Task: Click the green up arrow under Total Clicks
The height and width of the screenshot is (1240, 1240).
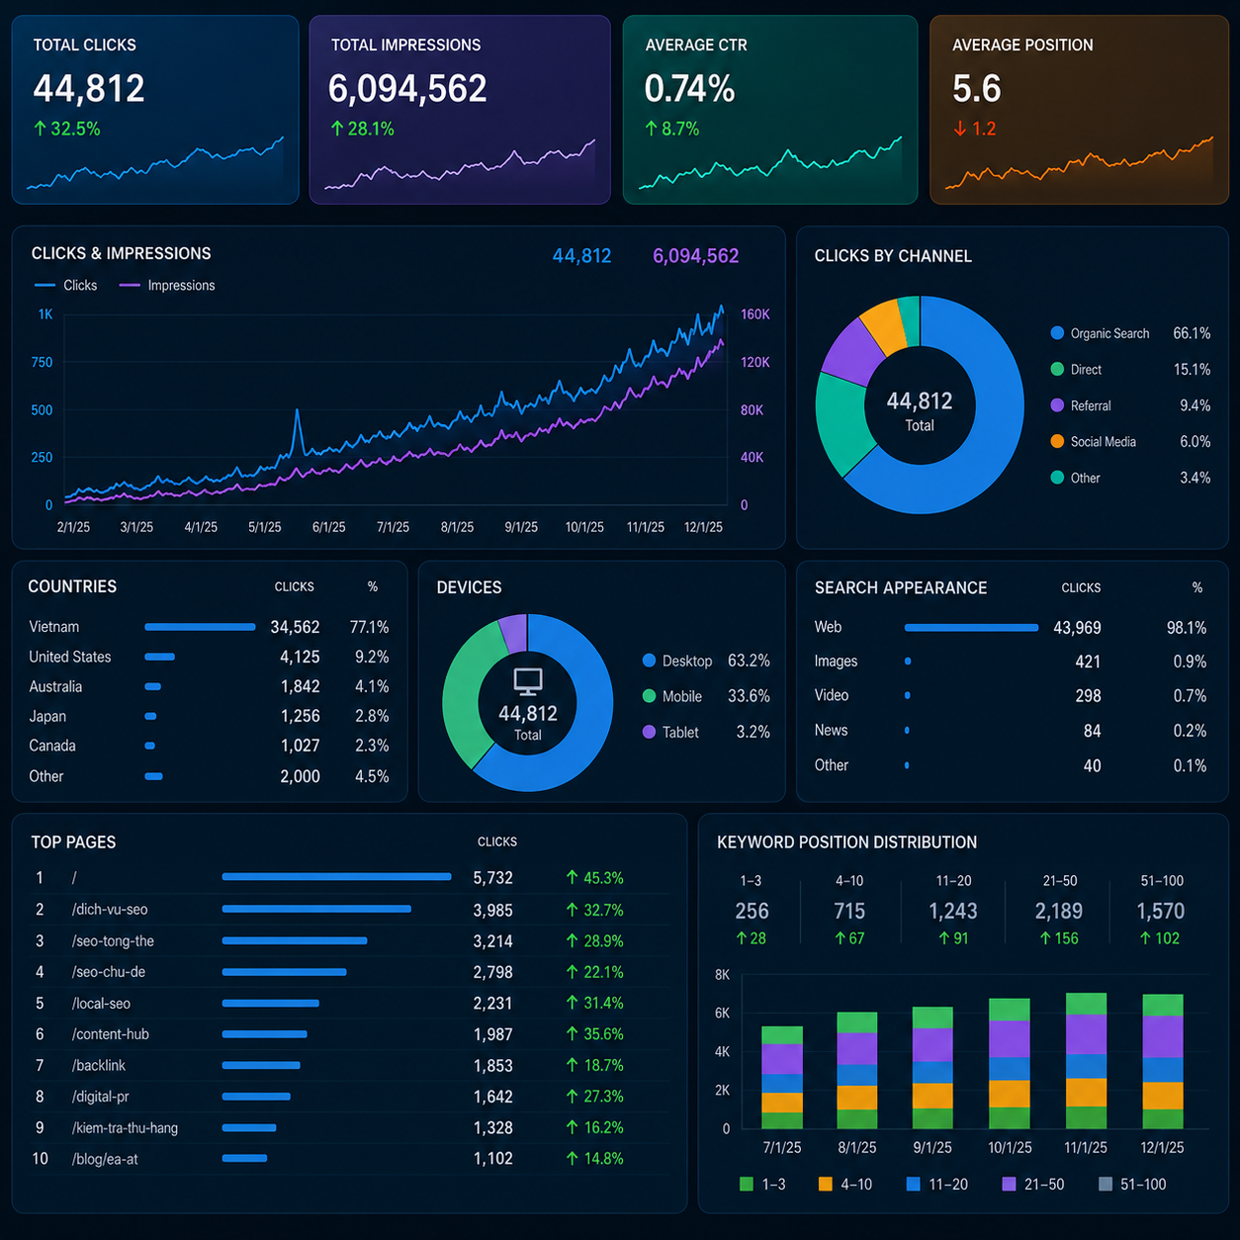Action: (41, 129)
